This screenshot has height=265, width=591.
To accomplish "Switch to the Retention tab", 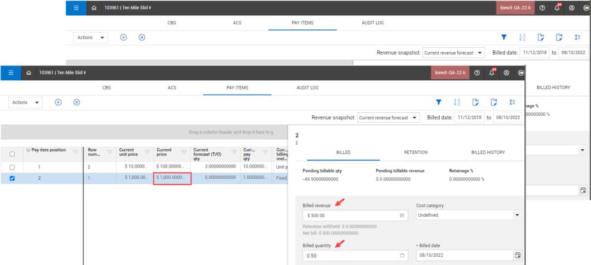I will click(416, 152).
